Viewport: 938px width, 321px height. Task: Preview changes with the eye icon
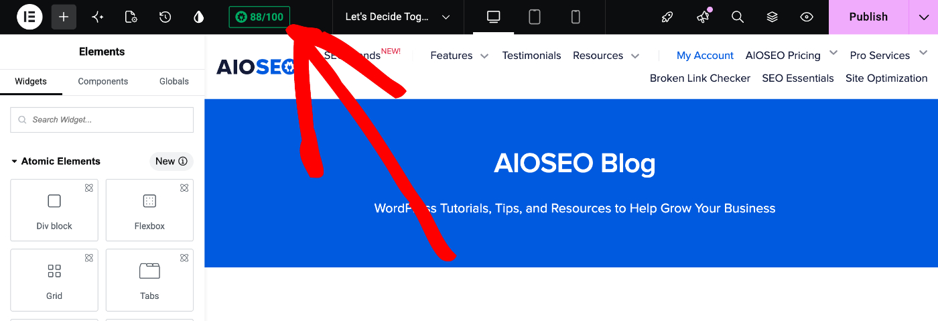pos(807,17)
